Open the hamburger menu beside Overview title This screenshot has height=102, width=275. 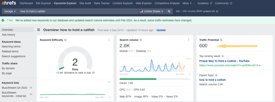[x=39, y=30]
